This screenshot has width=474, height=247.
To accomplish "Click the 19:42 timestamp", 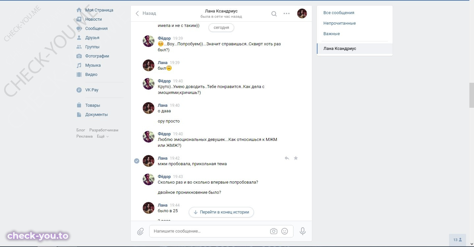I will point(175,158).
